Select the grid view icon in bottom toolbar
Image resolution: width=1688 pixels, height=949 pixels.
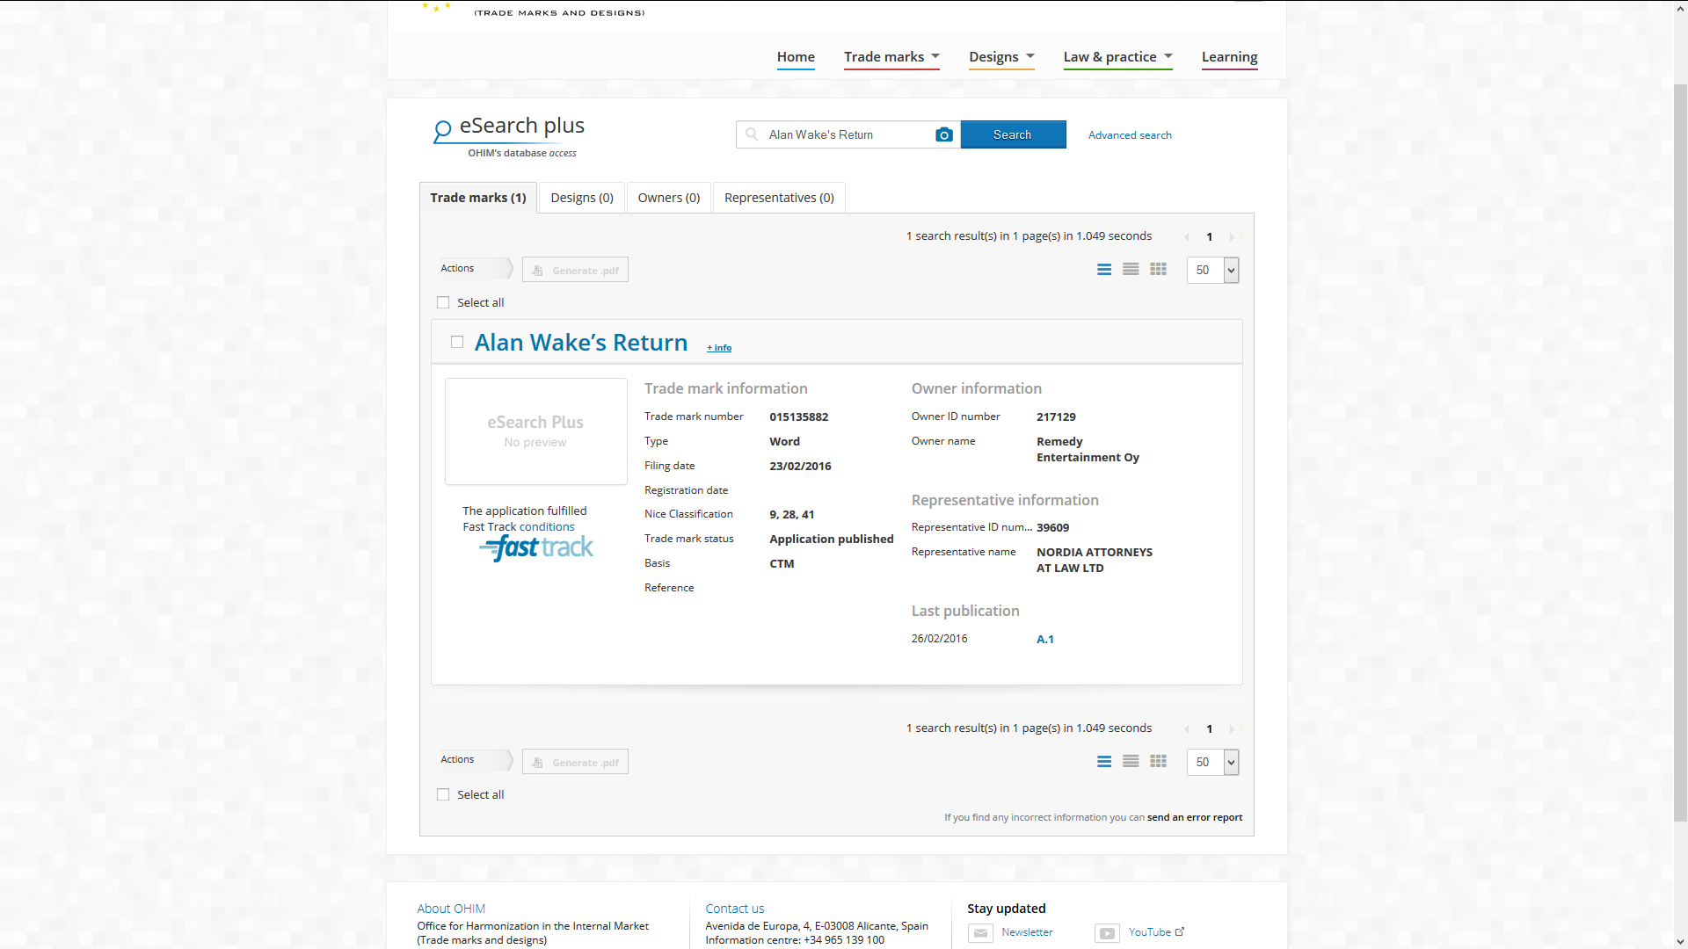[1158, 762]
